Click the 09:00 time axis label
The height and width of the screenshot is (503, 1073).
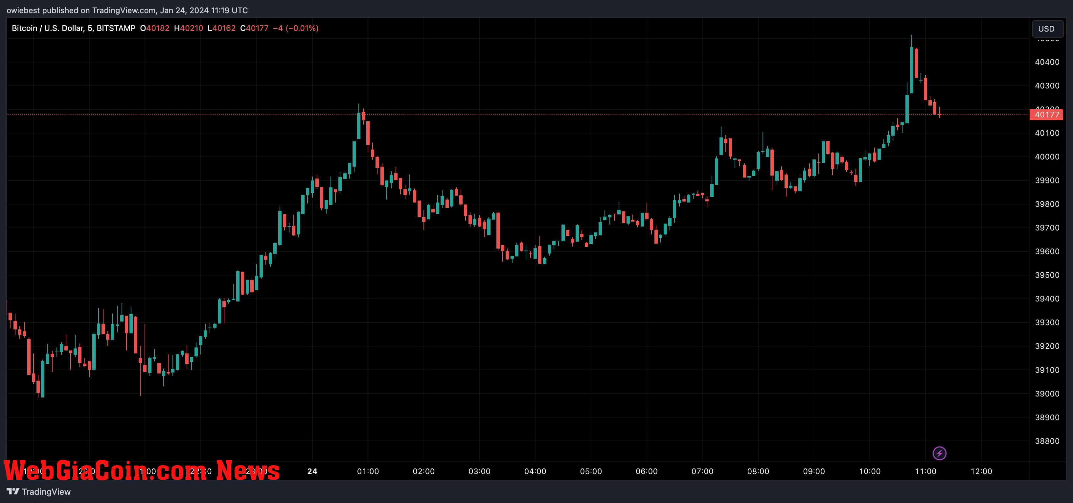coord(814,471)
